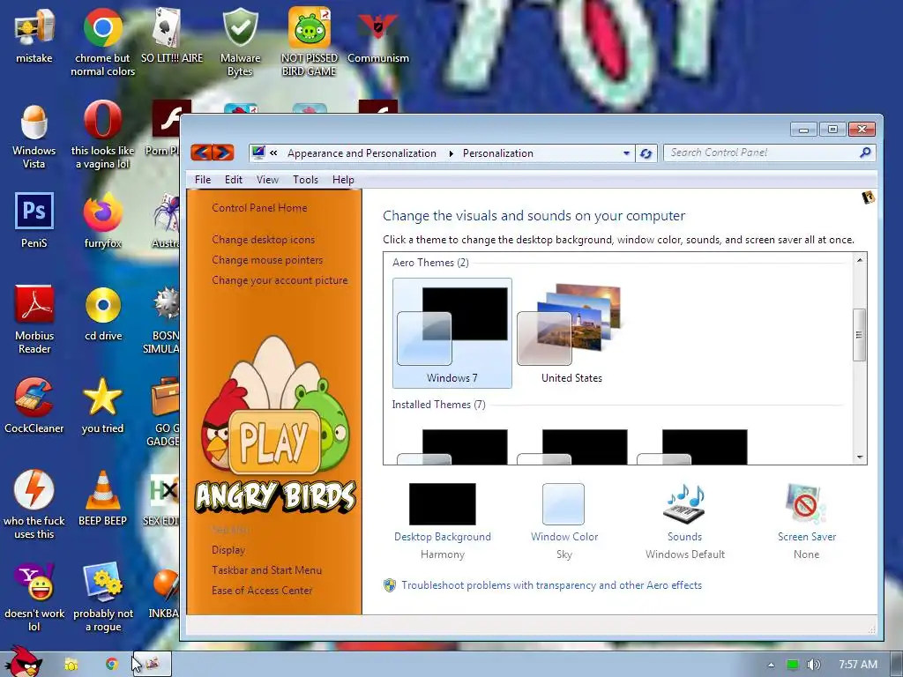The height and width of the screenshot is (677, 903).
Task: Open the Sounds Windows Default setting
Action: pyautogui.click(x=684, y=521)
